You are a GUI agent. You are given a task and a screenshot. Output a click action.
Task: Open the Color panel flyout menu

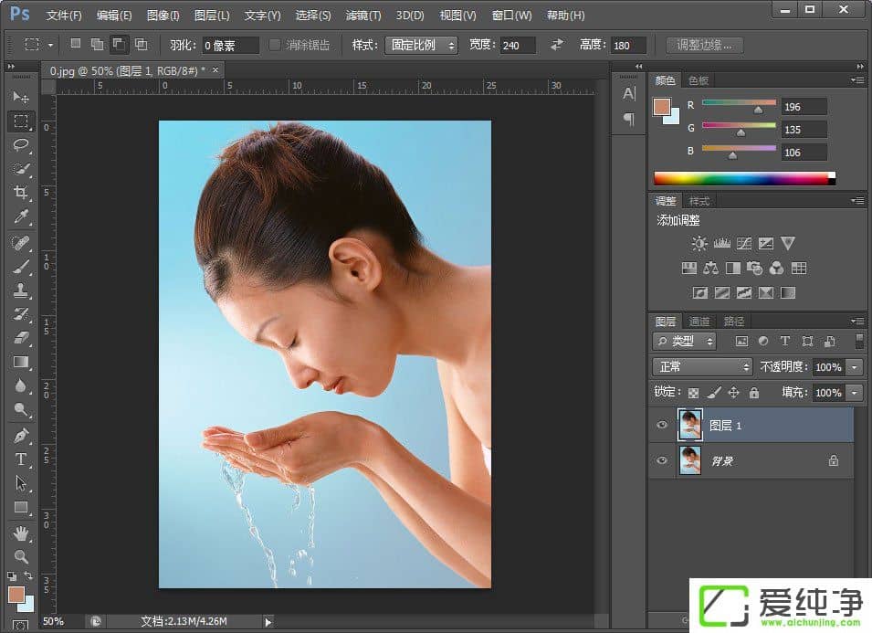[x=857, y=80]
